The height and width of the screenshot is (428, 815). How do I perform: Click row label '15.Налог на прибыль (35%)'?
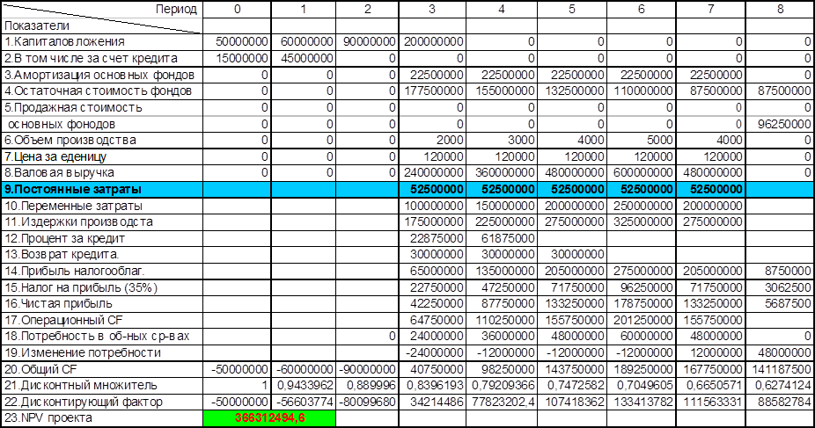pyautogui.click(x=81, y=287)
